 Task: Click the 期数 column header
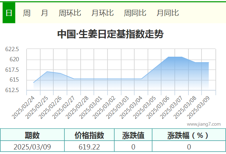point(32,135)
